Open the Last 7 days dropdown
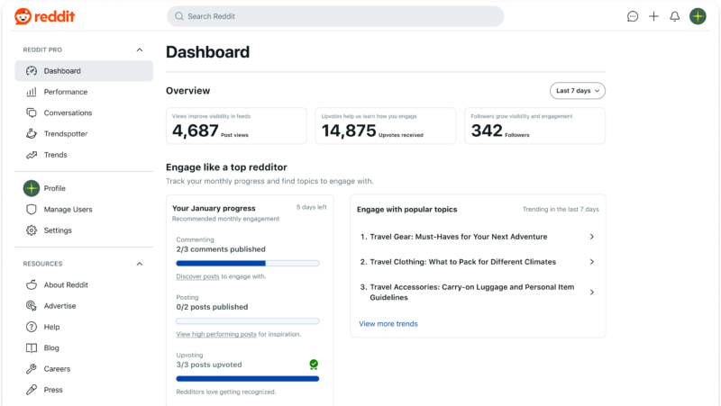This screenshot has height=406, width=721. [x=578, y=91]
